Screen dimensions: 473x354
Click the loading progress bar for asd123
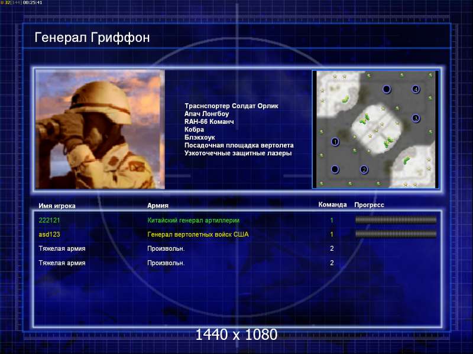coord(396,234)
